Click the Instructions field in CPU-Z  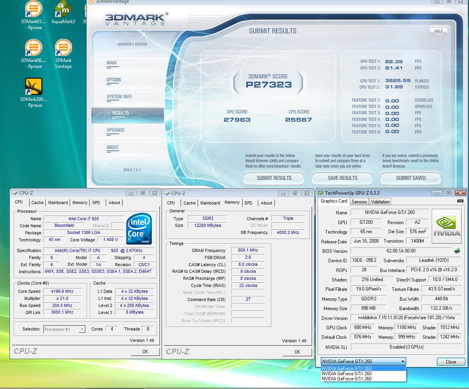[x=99, y=271]
